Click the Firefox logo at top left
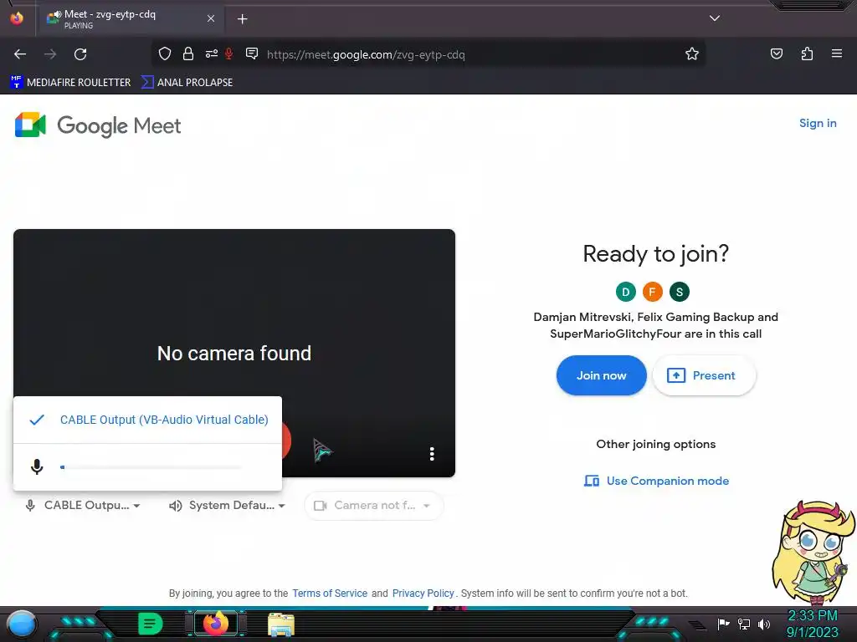 coord(17,18)
